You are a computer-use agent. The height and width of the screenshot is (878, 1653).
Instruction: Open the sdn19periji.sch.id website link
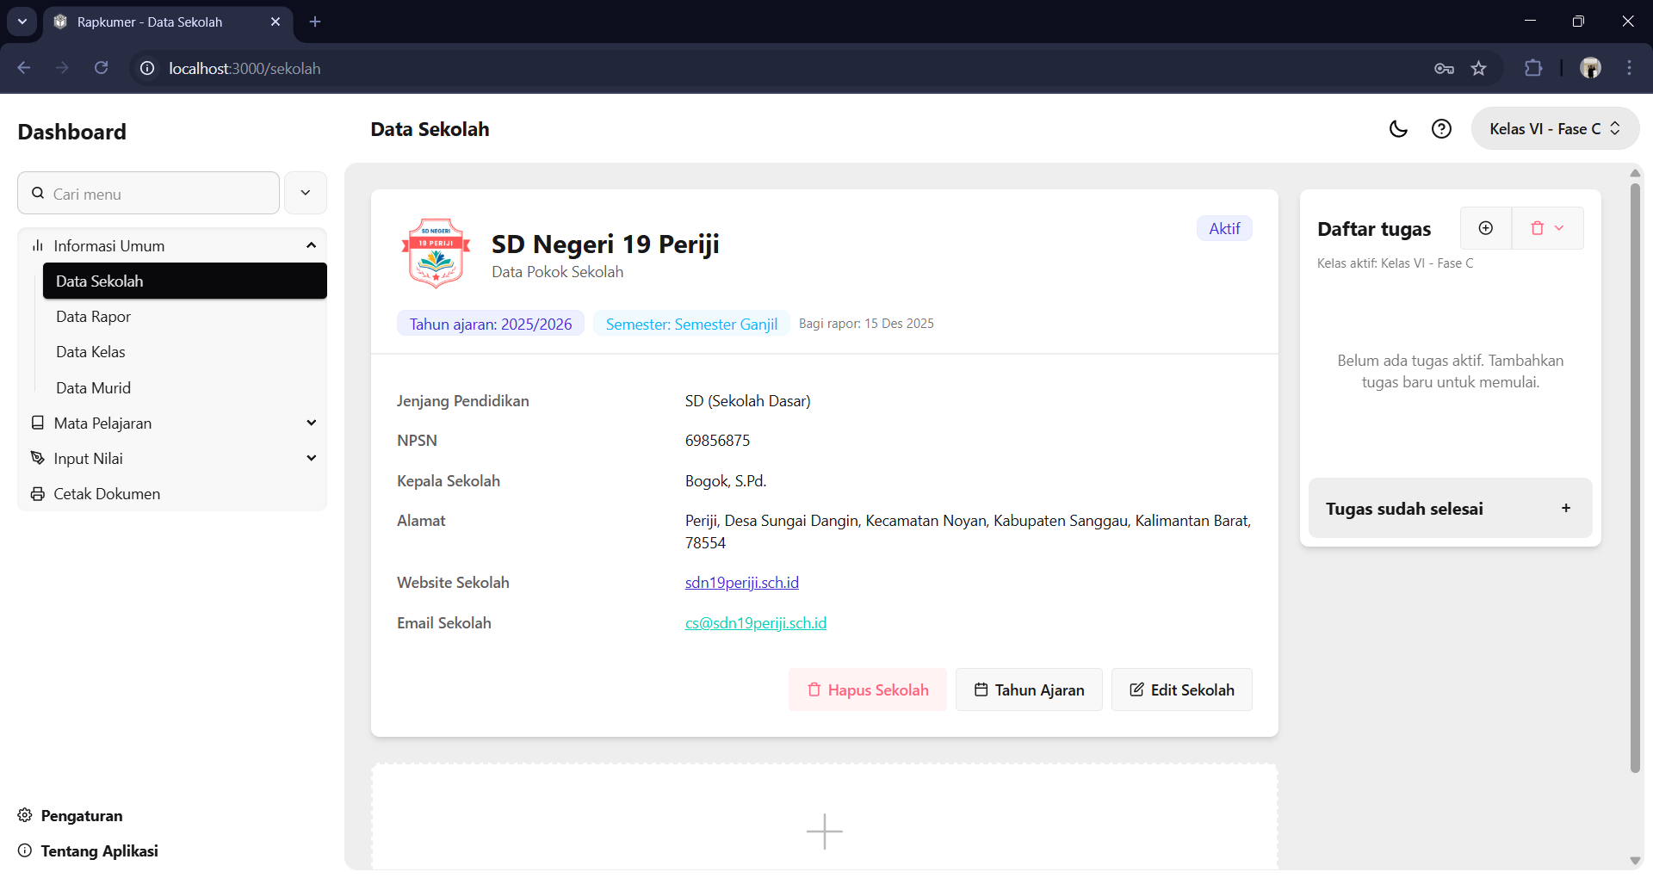[x=741, y=583]
